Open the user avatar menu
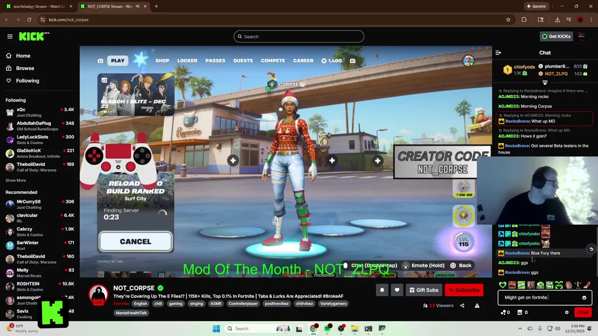This screenshot has width=598, height=336. tap(581, 36)
